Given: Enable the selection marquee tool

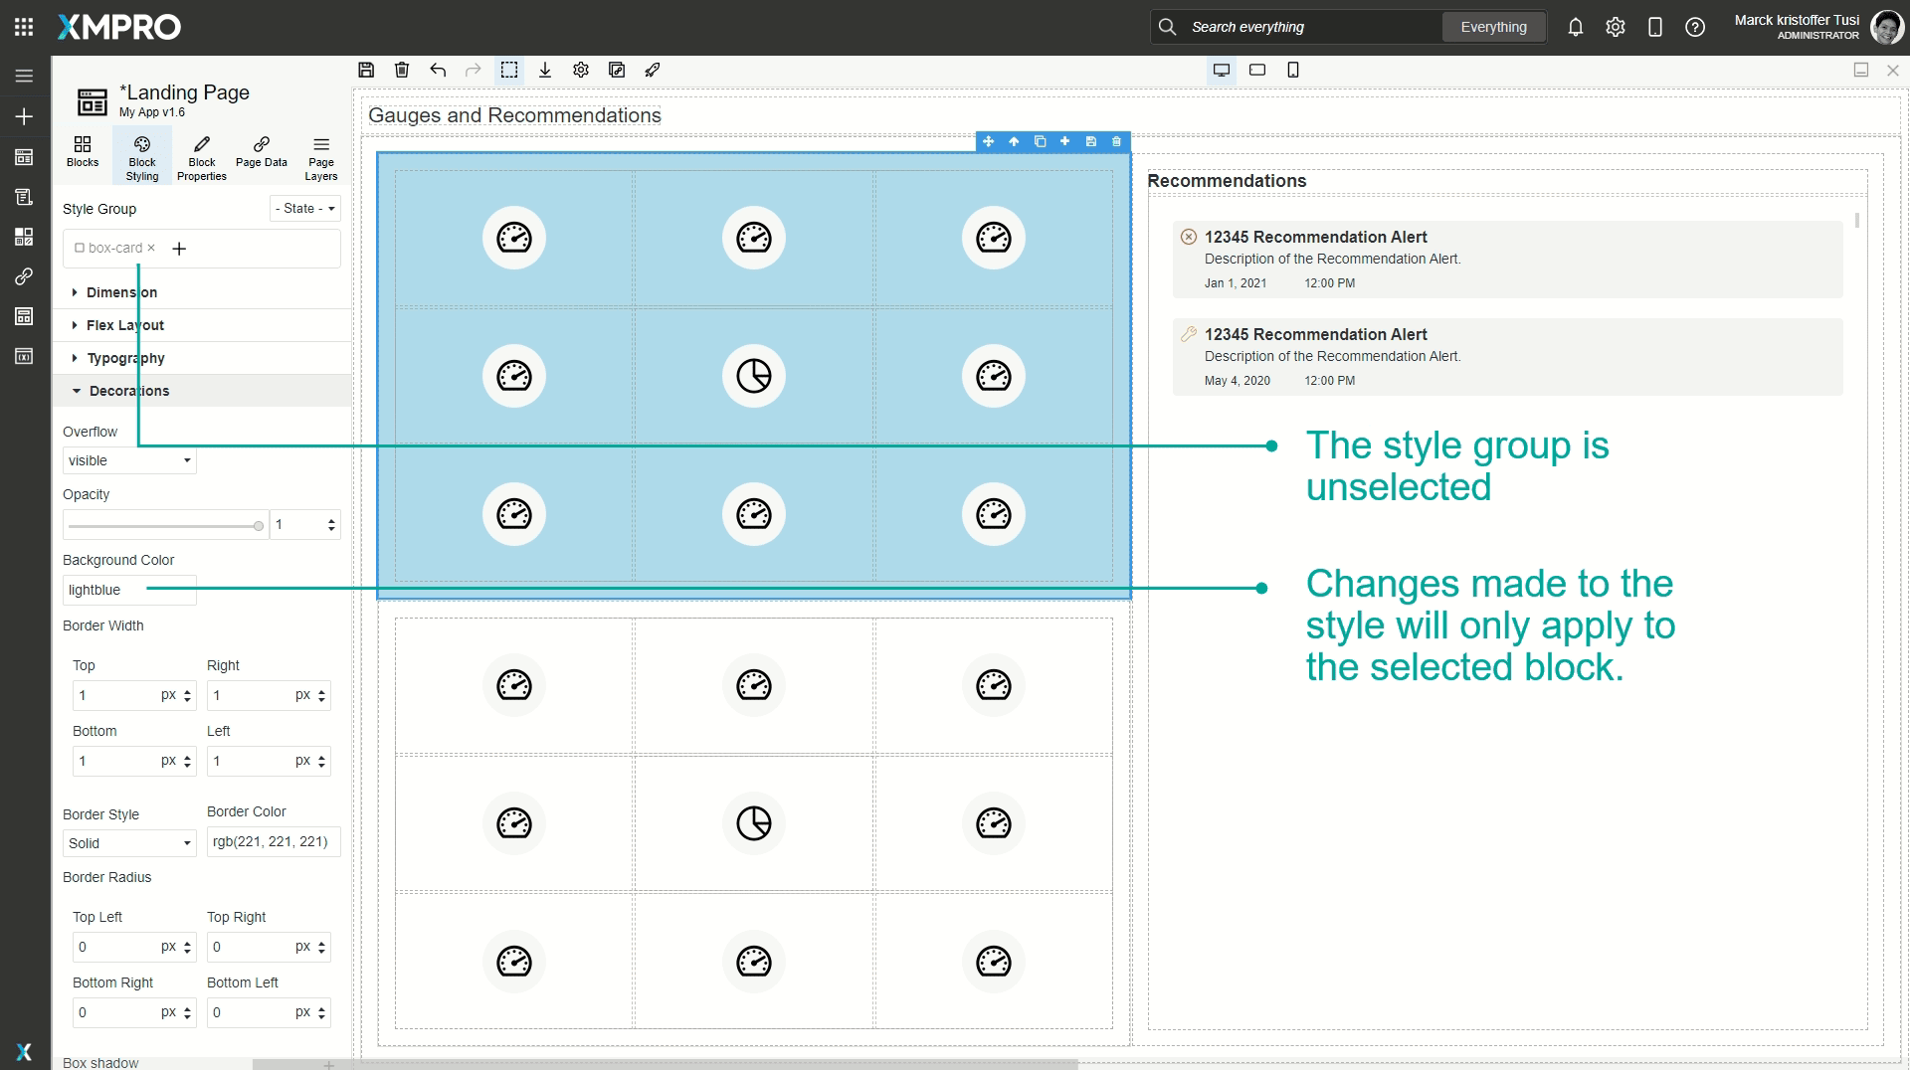Looking at the screenshot, I should 510,70.
